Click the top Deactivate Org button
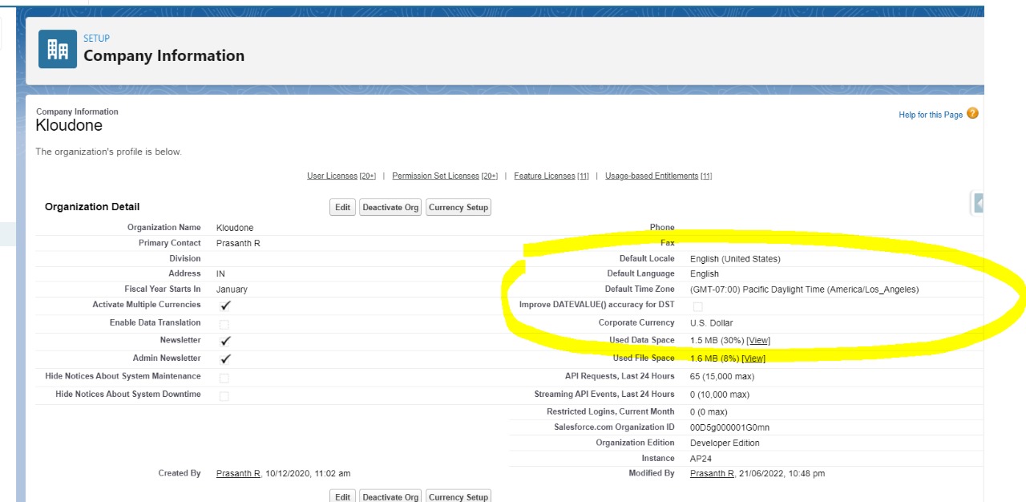This screenshot has height=502, width=1026. tap(390, 207)
